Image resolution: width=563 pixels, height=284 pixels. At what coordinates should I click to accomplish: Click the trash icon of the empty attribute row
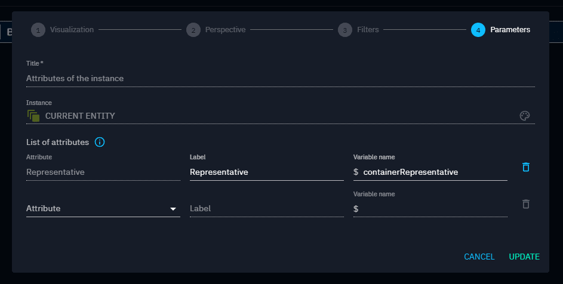click(x=525, y=204)
